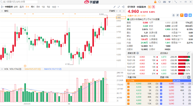Expand the 指标 indicator dropdown arrow
The image size is (193, 106).
point(2,11)
